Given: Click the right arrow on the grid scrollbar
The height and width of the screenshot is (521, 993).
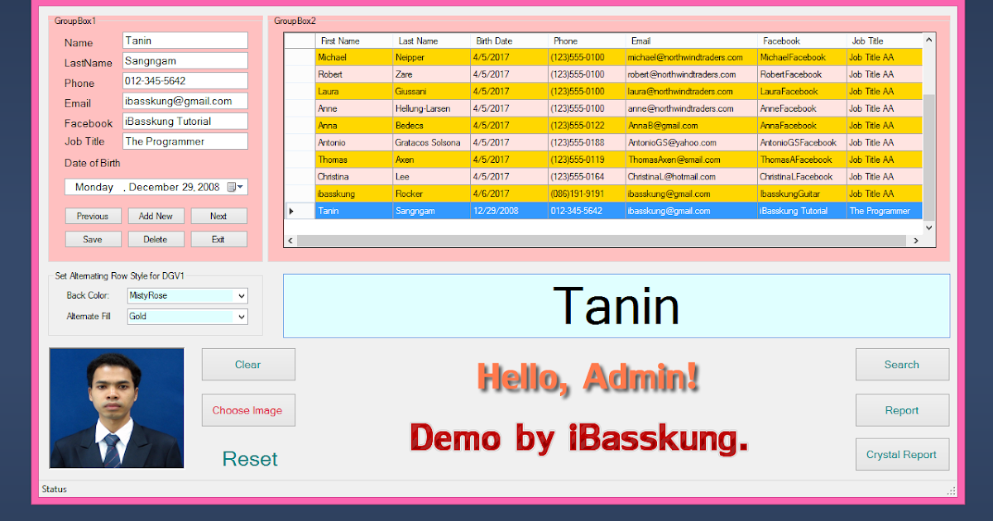Looking at the screenshot, I should pos(916,240).
